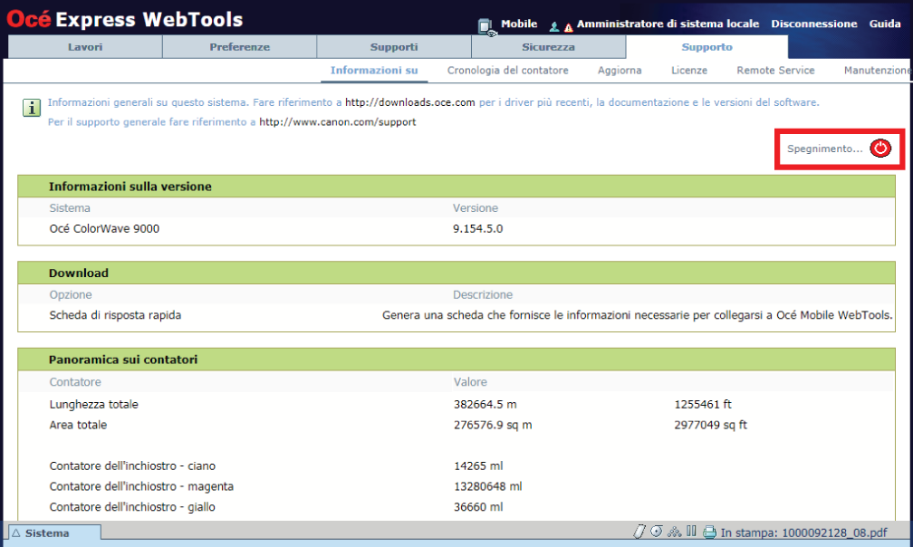Click the value 36660 ml
This screenshot has height=547, width=913.
point(478,507)
